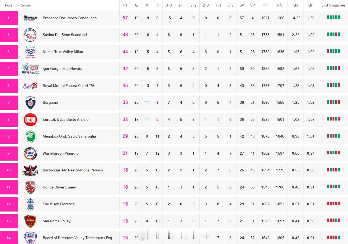The image size is (348, 244).
Task: Click Vallefoglia's 1870 points-for value
Action: click(x=266, y=136)
